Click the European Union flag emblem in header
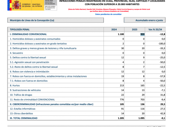The width and height of the screenshot is (169, 127). click(x=9, y=5)
